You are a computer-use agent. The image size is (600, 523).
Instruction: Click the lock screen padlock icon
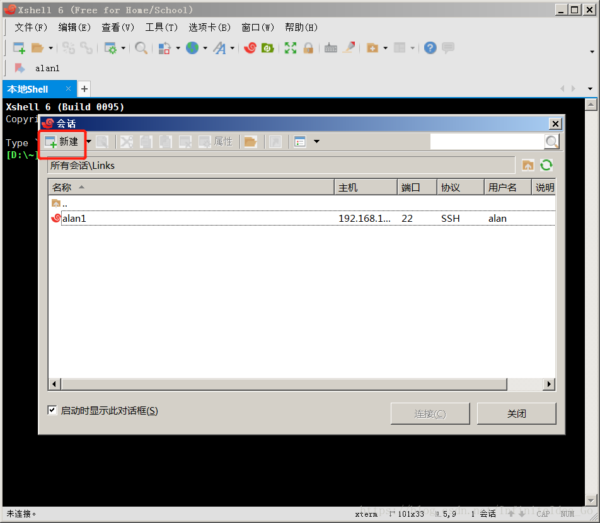point(308,48)
